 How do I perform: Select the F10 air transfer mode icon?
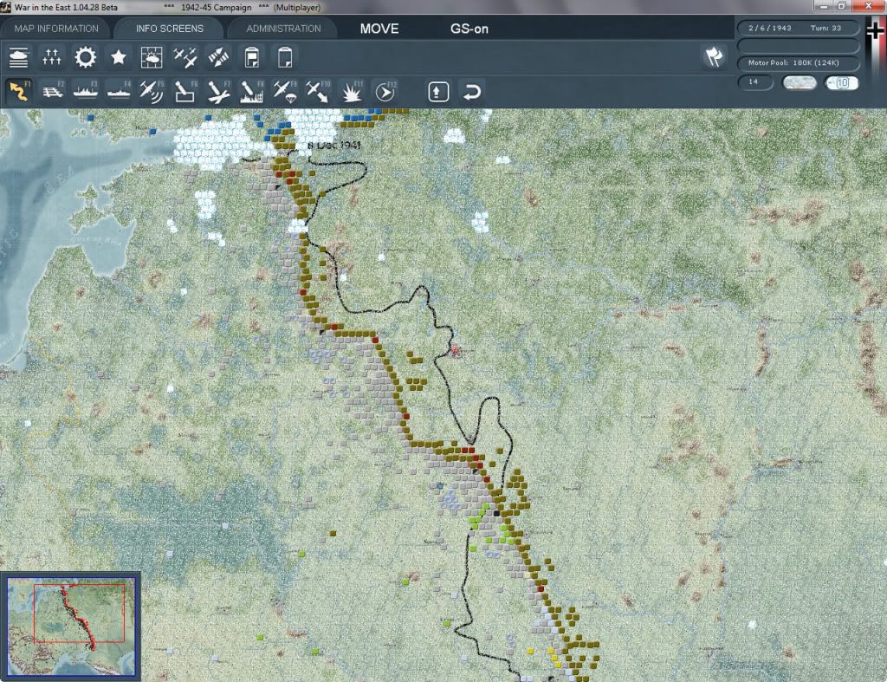(x=318, y=92)
